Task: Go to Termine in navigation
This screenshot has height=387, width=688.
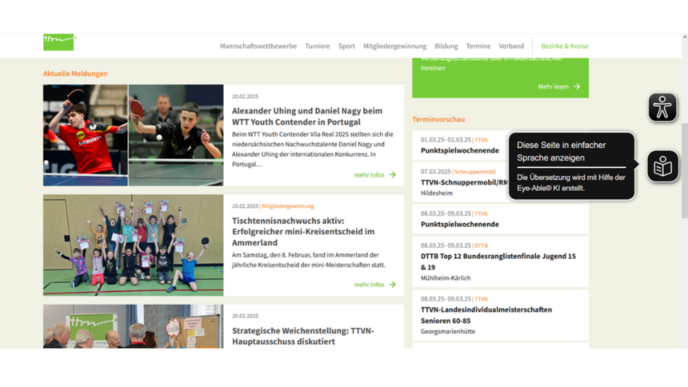Action: 478,46
